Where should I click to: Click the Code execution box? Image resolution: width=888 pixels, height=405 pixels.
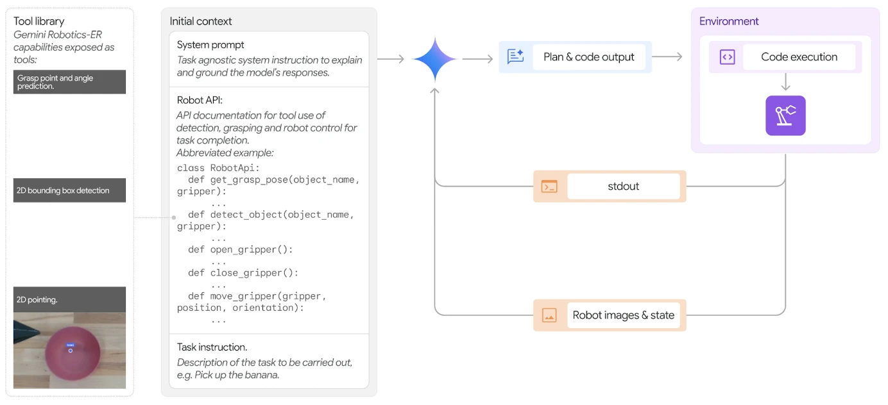[799, 57]
